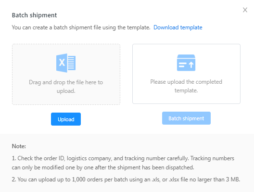Screen dimensions: 254x192
Task: Click the word 'upload.' in drop zone
Action: point(66,91)
